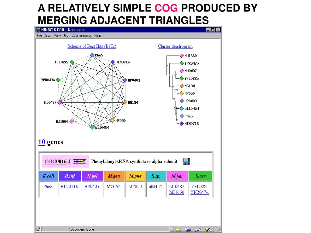Open the View menu
The image size is (311, 233).
pyautogui.click(x=57, y=35)
